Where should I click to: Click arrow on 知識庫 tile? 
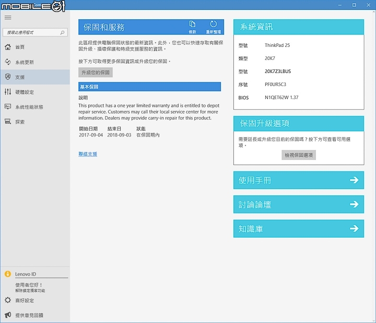tap(354, 229)
